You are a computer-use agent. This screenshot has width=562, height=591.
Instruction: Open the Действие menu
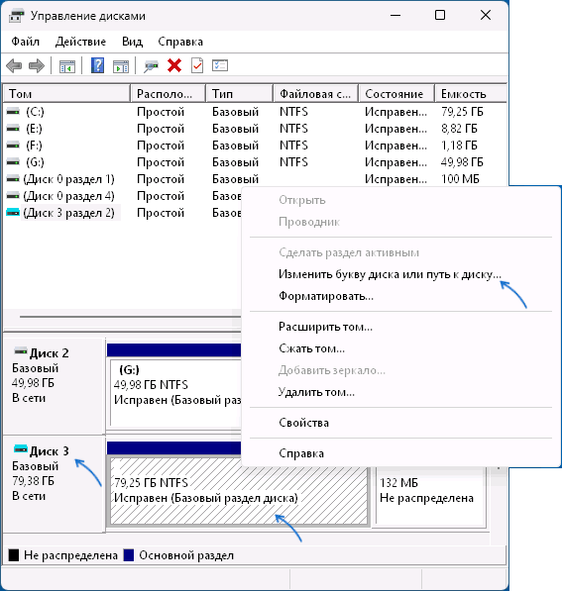[80, 42]
